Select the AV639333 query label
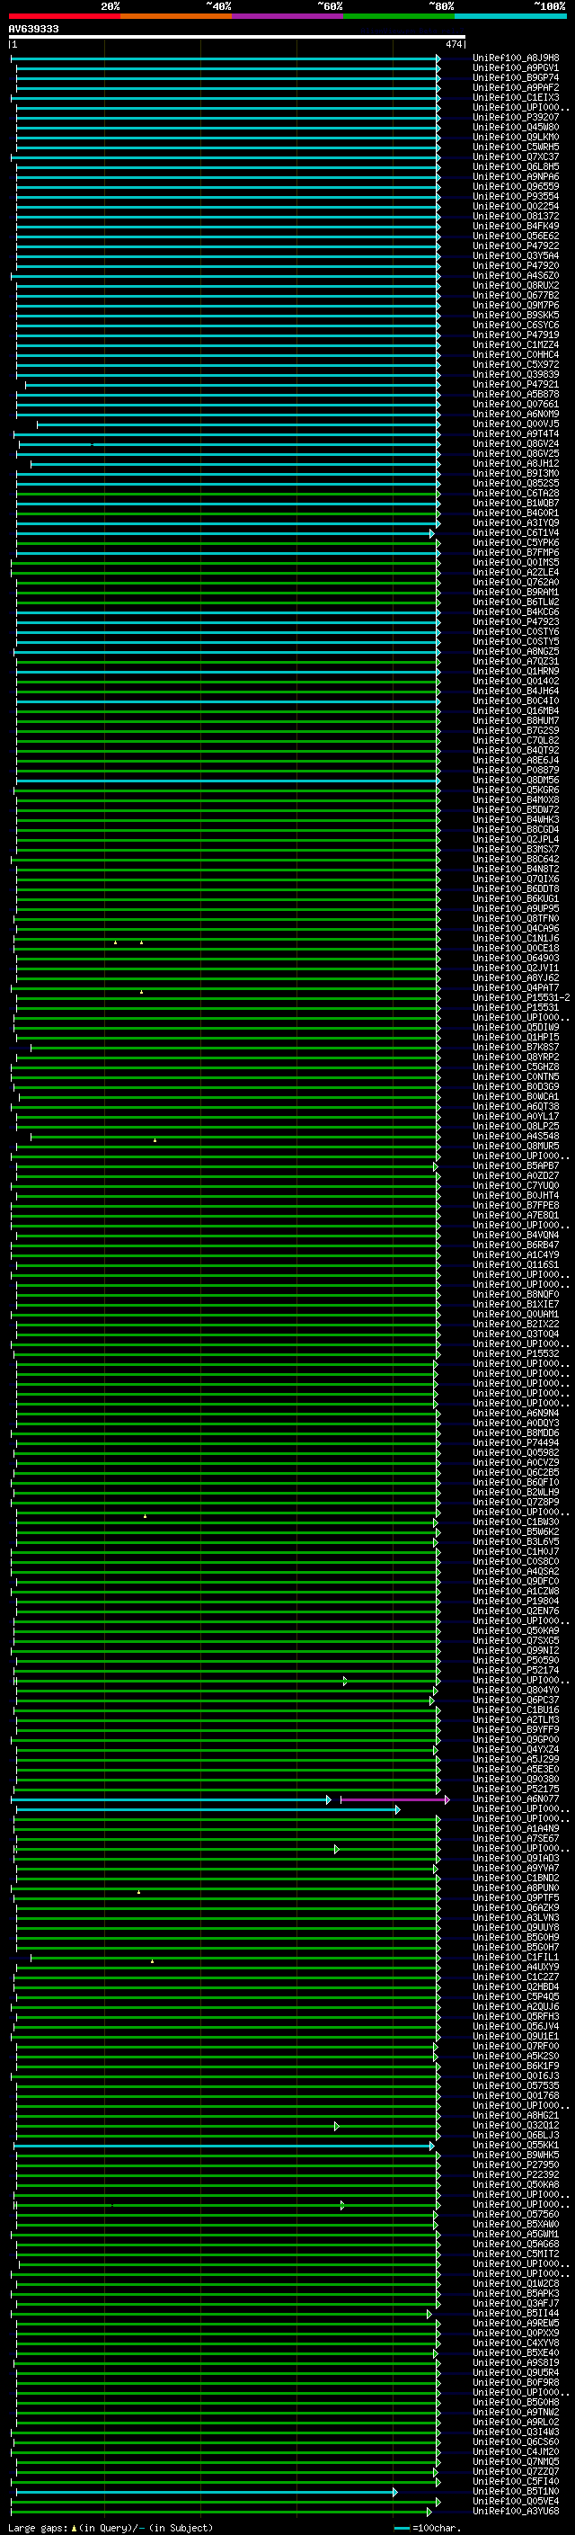575x2535 pixels. [x=33, y=30]
